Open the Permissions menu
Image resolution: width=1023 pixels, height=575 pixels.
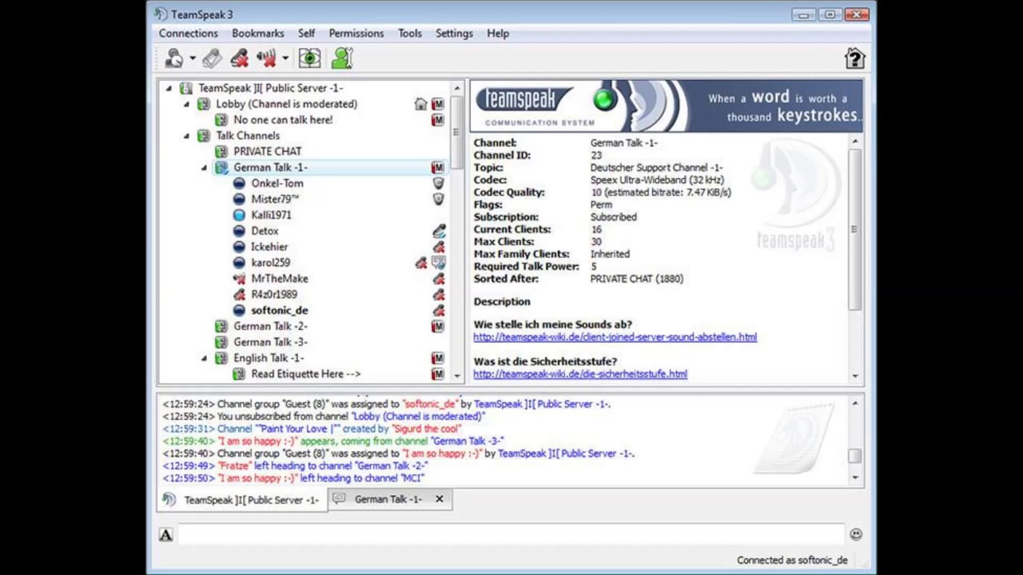click(x=356, y=34)
